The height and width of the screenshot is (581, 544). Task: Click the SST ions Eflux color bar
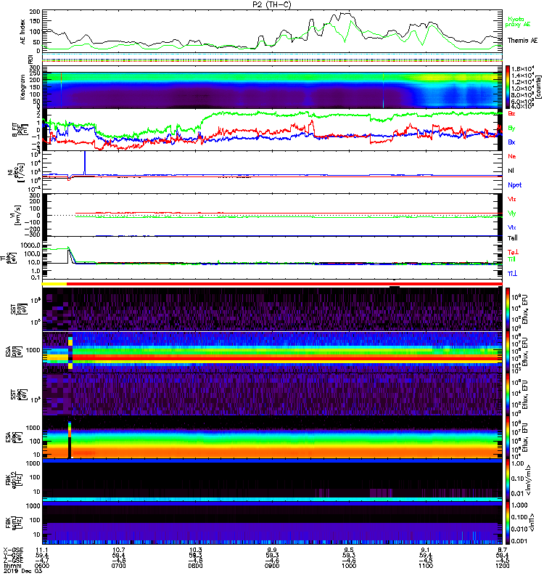click(508, 309)
